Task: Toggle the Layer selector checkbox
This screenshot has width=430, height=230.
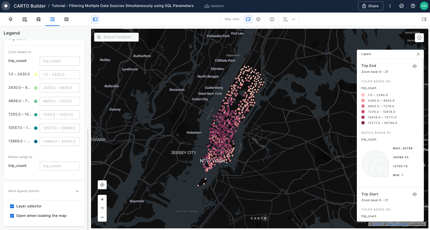Action: [x=12, y=206]
